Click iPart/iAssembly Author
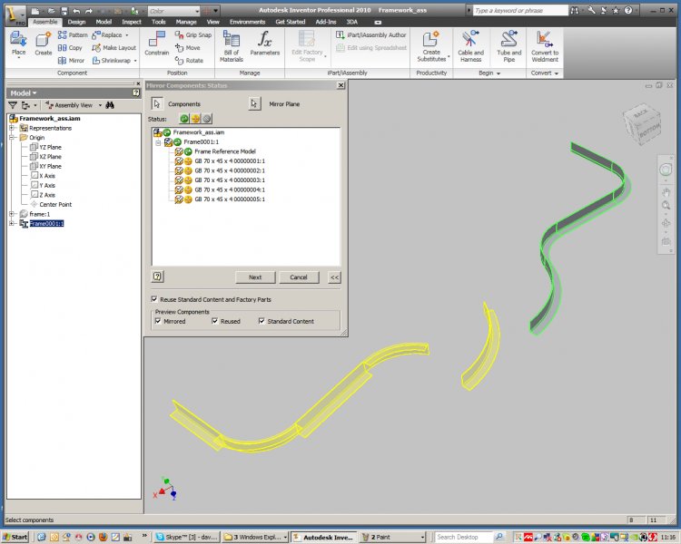 click(370, 34)
